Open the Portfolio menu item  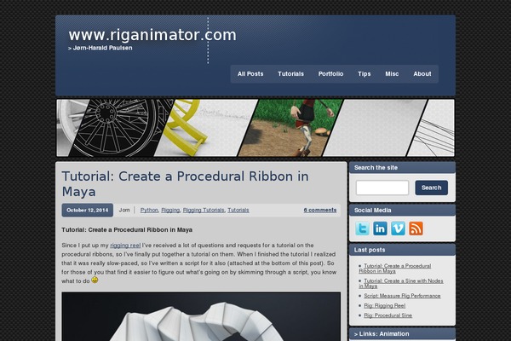pyautogui.click(x=330, y=74)
